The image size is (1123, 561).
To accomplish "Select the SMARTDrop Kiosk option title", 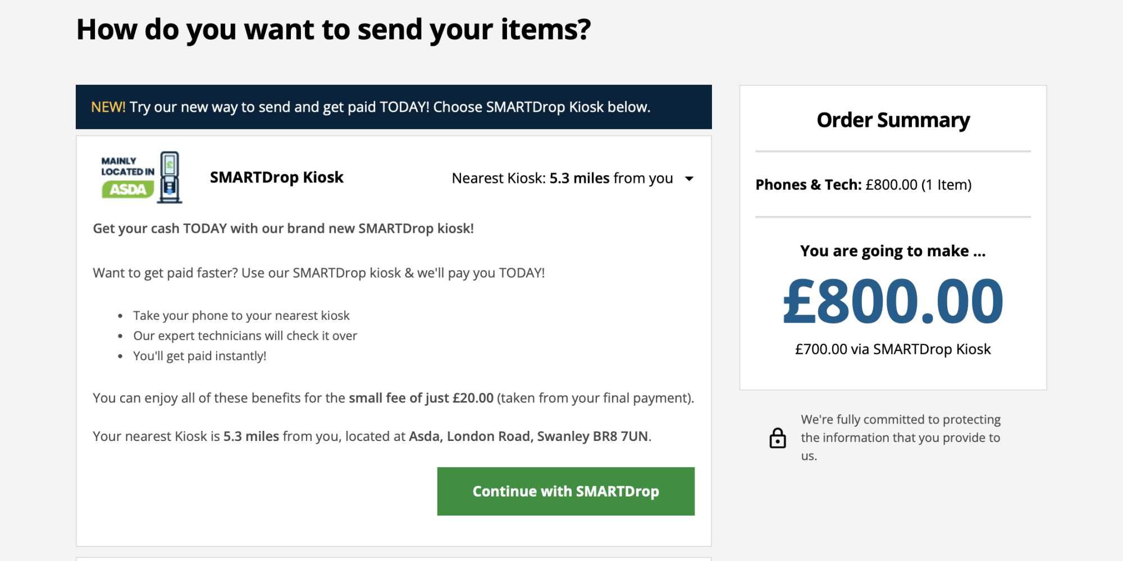I will pyautogui.click(x=276, y=177).
